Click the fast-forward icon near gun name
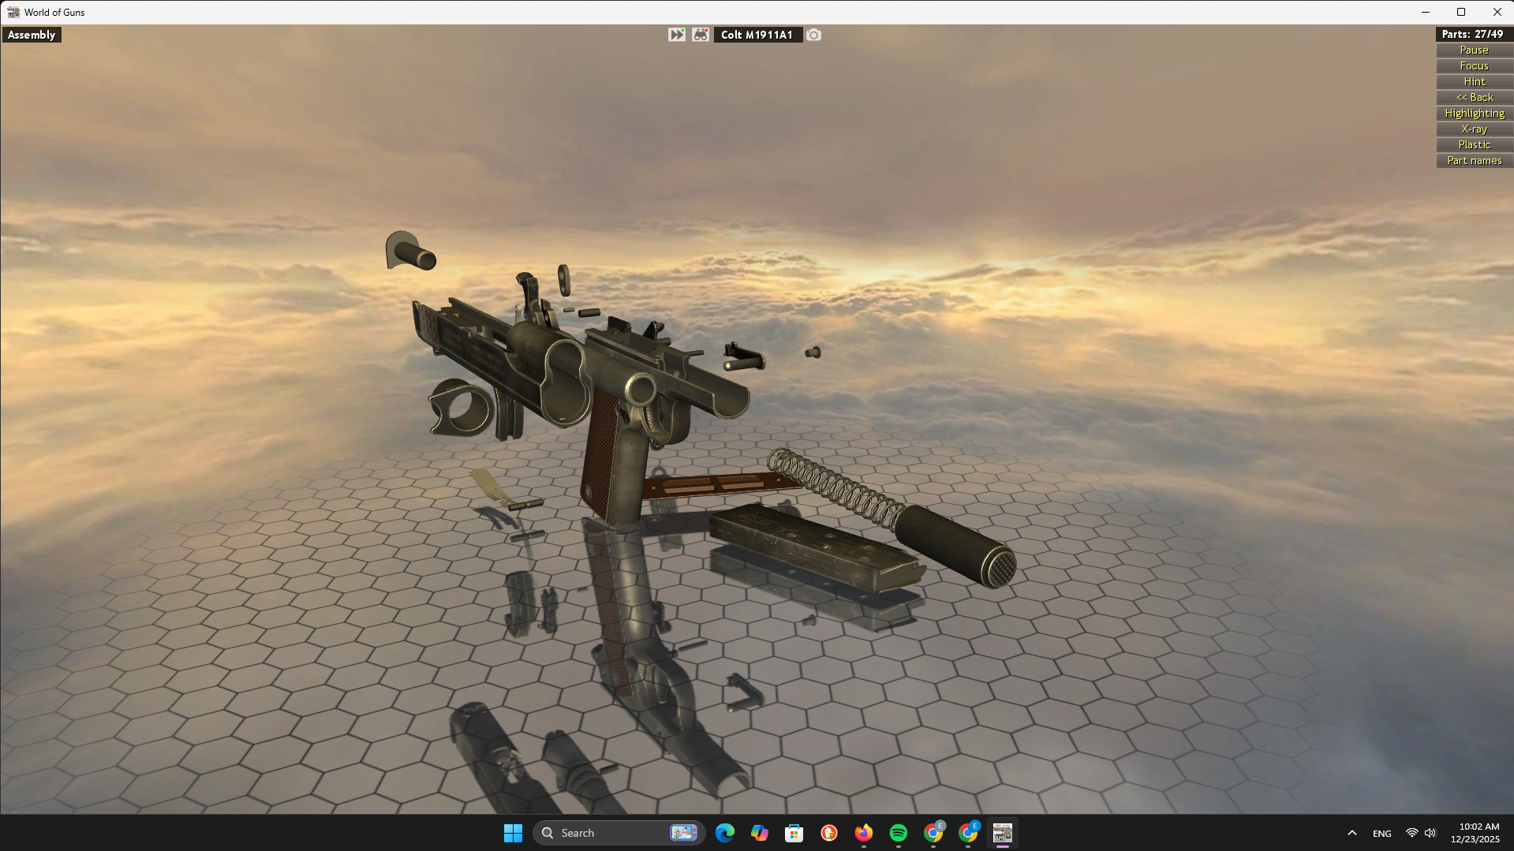1514x851 pixels. pos(677,35)
